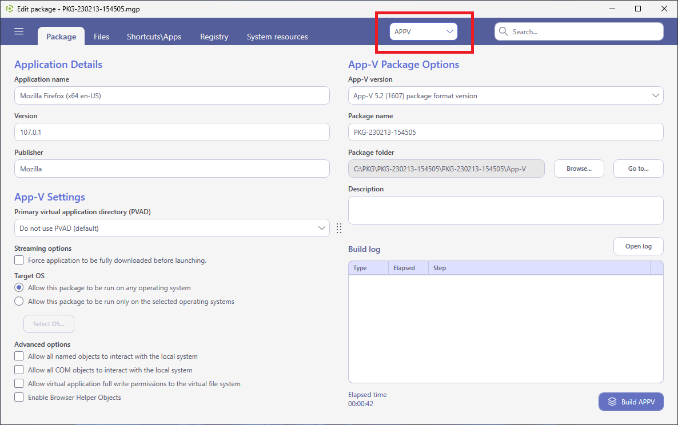Click the PVAD options dots handle

(339, 228)
